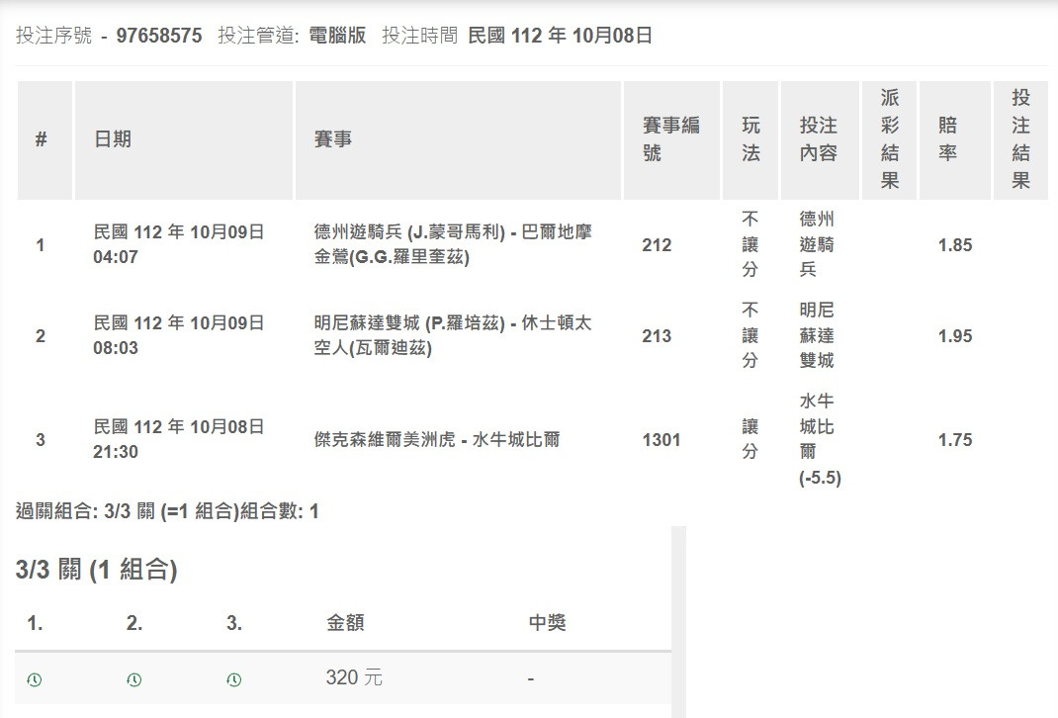Click the 賽事編號 column header
The image size is (1058, 718).
(x=670, y=139)
